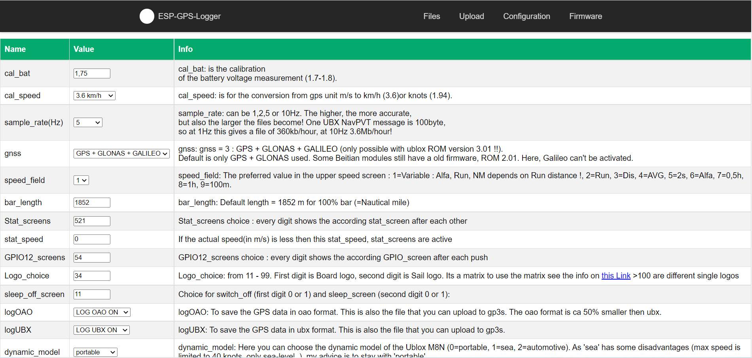Click inside the bar_length value box

coord(92,202)
